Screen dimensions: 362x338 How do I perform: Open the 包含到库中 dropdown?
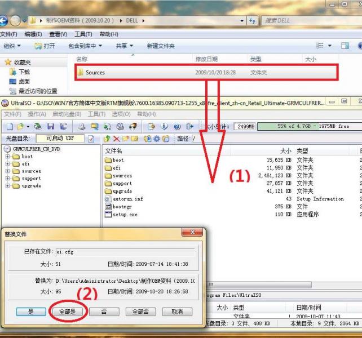(85, 46)
